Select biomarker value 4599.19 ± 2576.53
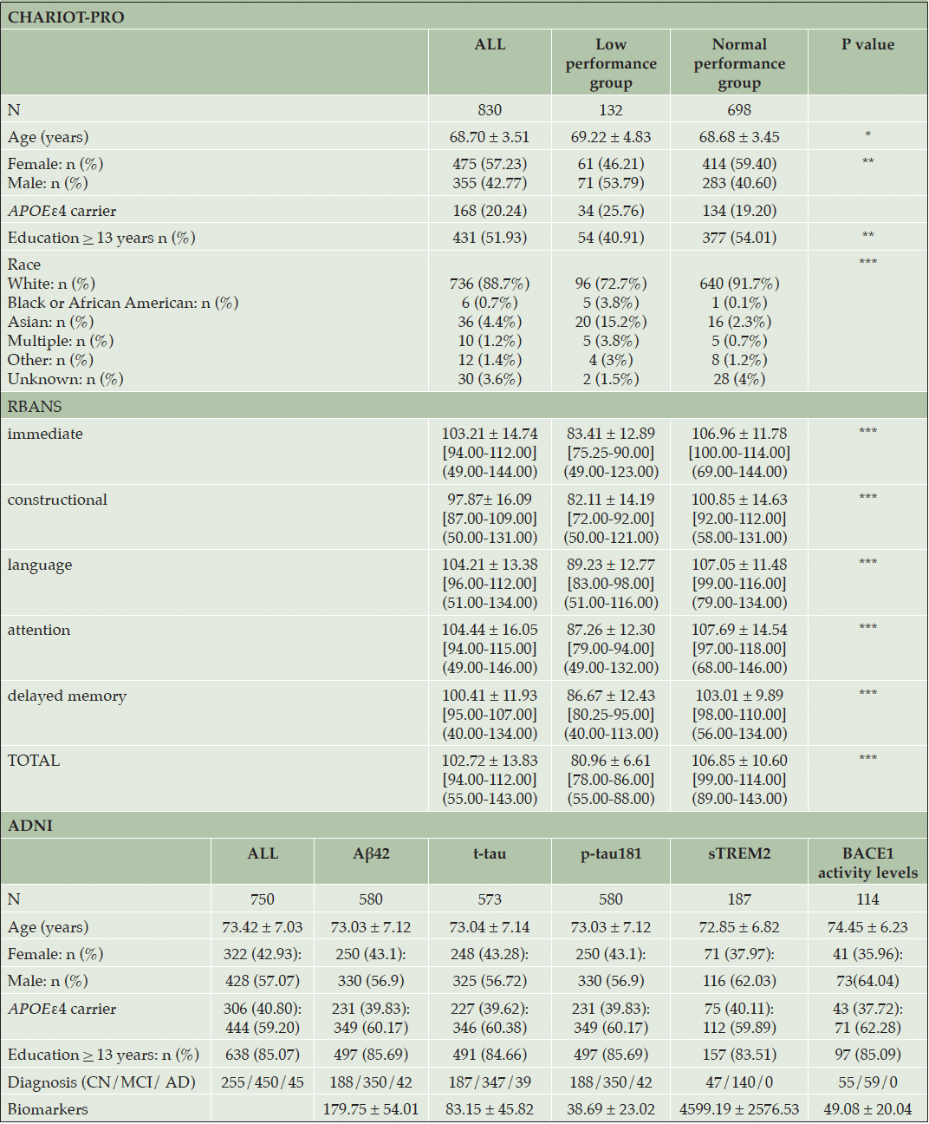This screenshot has width=929, height=1124. [739, 1109]
